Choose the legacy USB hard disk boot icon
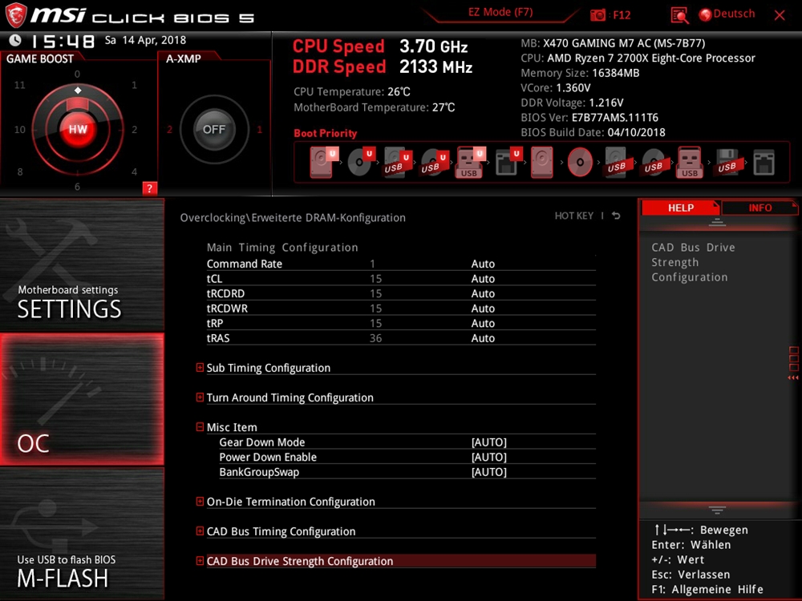 616,163
